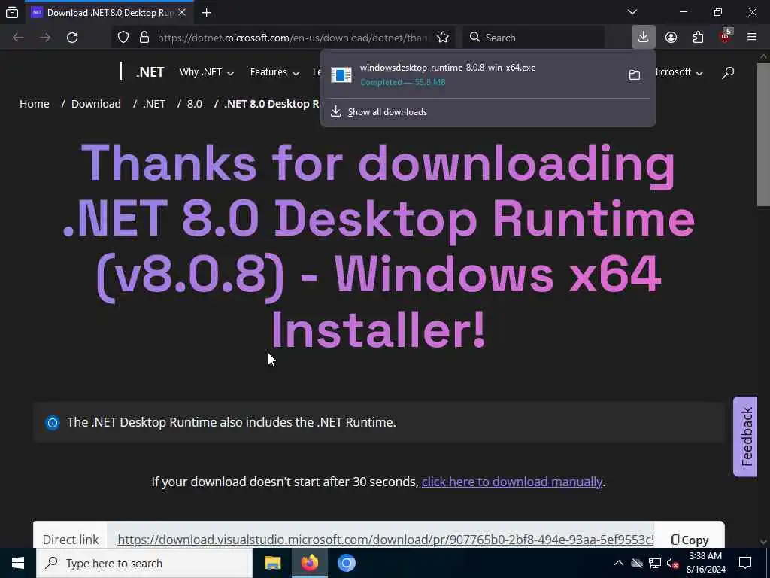Click the info icon beside Runtime note
The width and height of the screenshot is (770, 578).
point(53,423)
